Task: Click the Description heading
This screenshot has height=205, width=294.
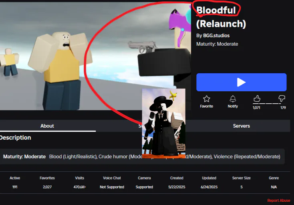Action: pyautogui.click(x=15, y=138)
